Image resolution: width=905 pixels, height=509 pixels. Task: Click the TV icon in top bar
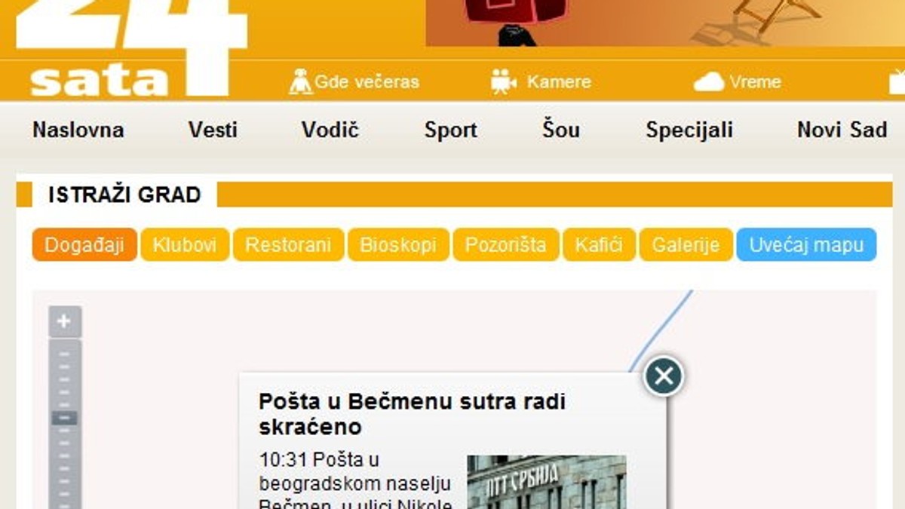[897, 81]
